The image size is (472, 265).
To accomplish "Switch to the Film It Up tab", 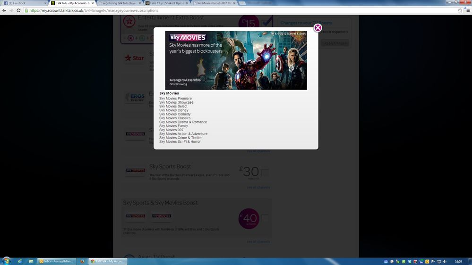I will [x=166, y=3].
